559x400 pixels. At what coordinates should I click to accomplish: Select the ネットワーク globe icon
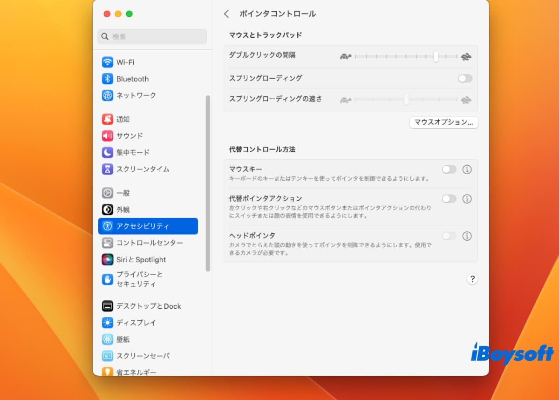108,95
